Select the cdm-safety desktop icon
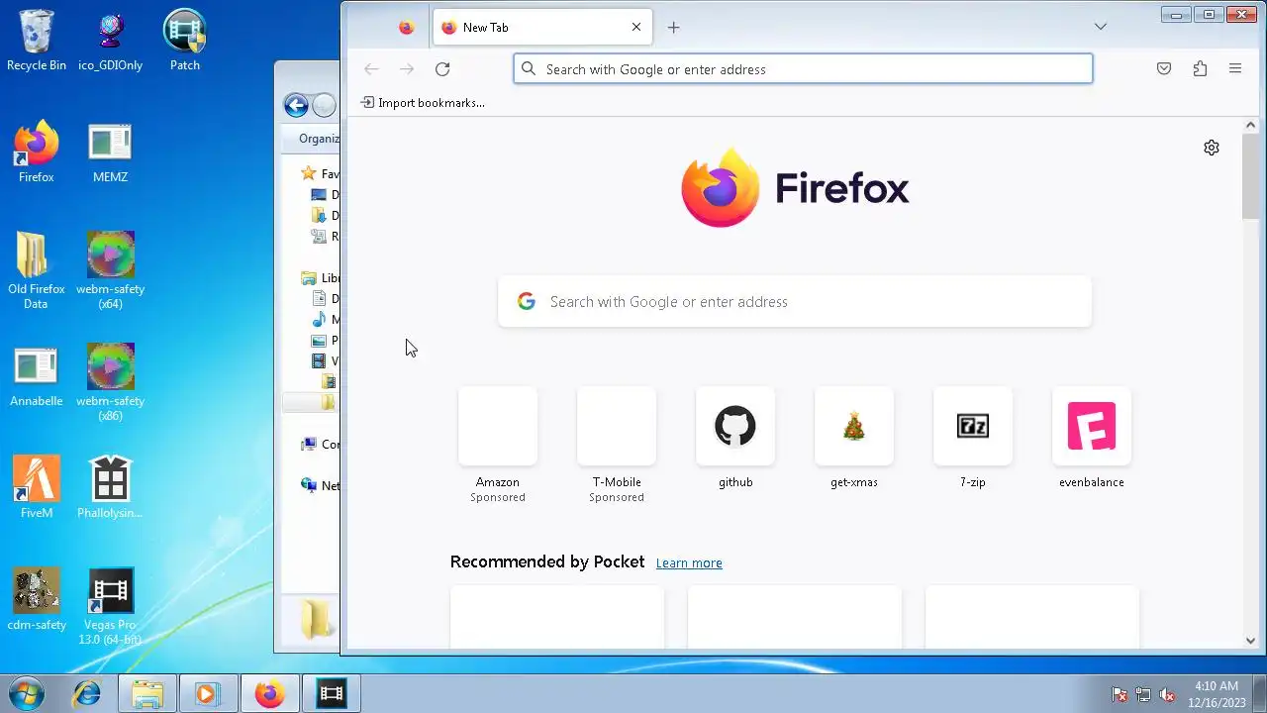The width and height of the screenshot is (1267, 713). point(37,600)
